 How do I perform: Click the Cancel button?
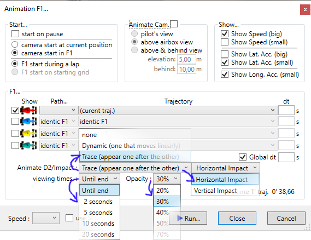click(x=286, y=218)
